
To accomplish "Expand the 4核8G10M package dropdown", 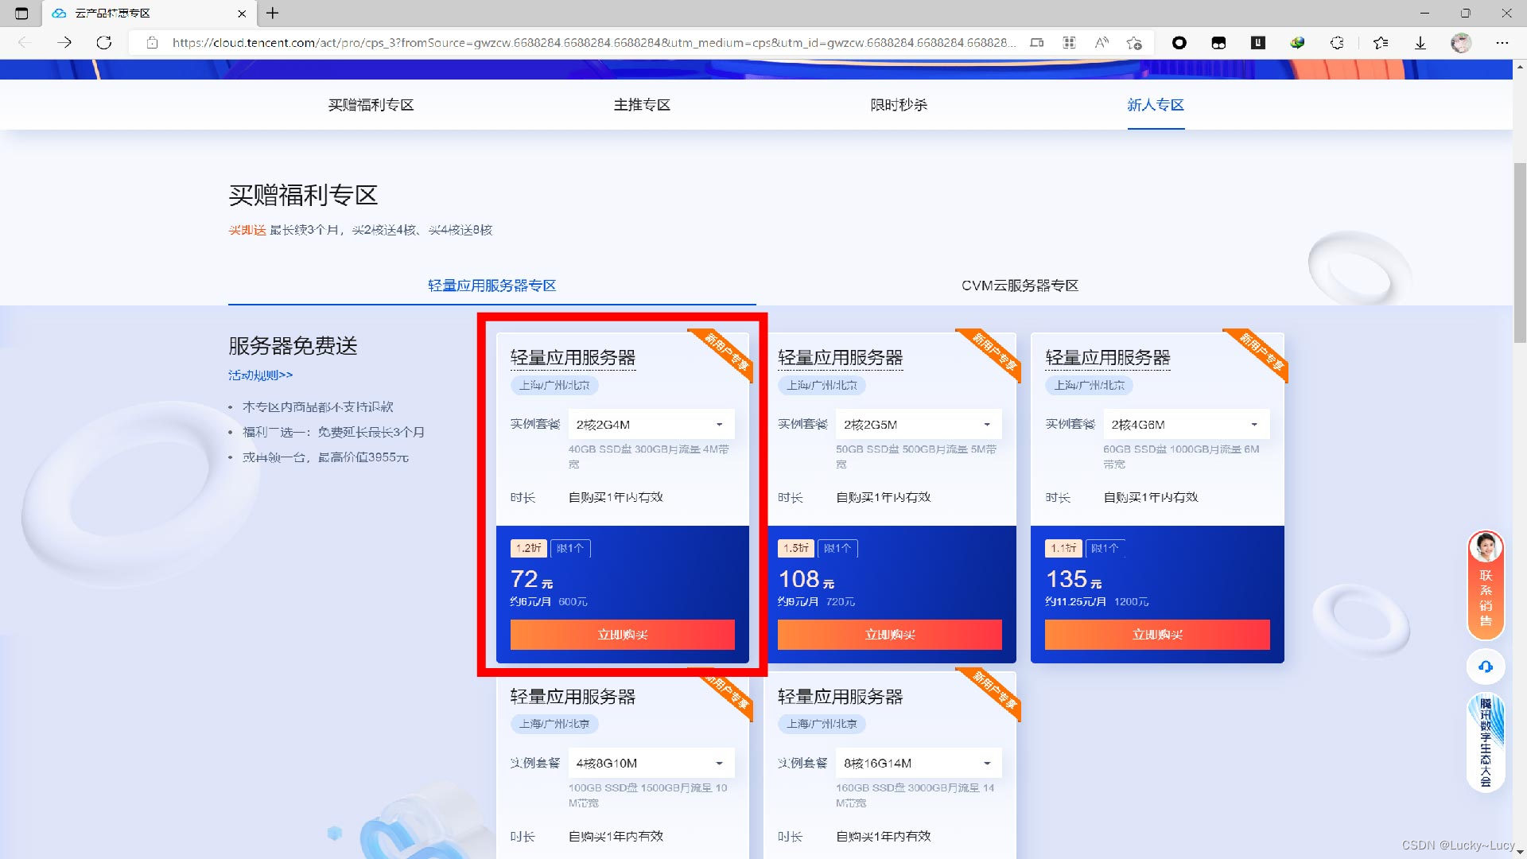I will [651, 764].
